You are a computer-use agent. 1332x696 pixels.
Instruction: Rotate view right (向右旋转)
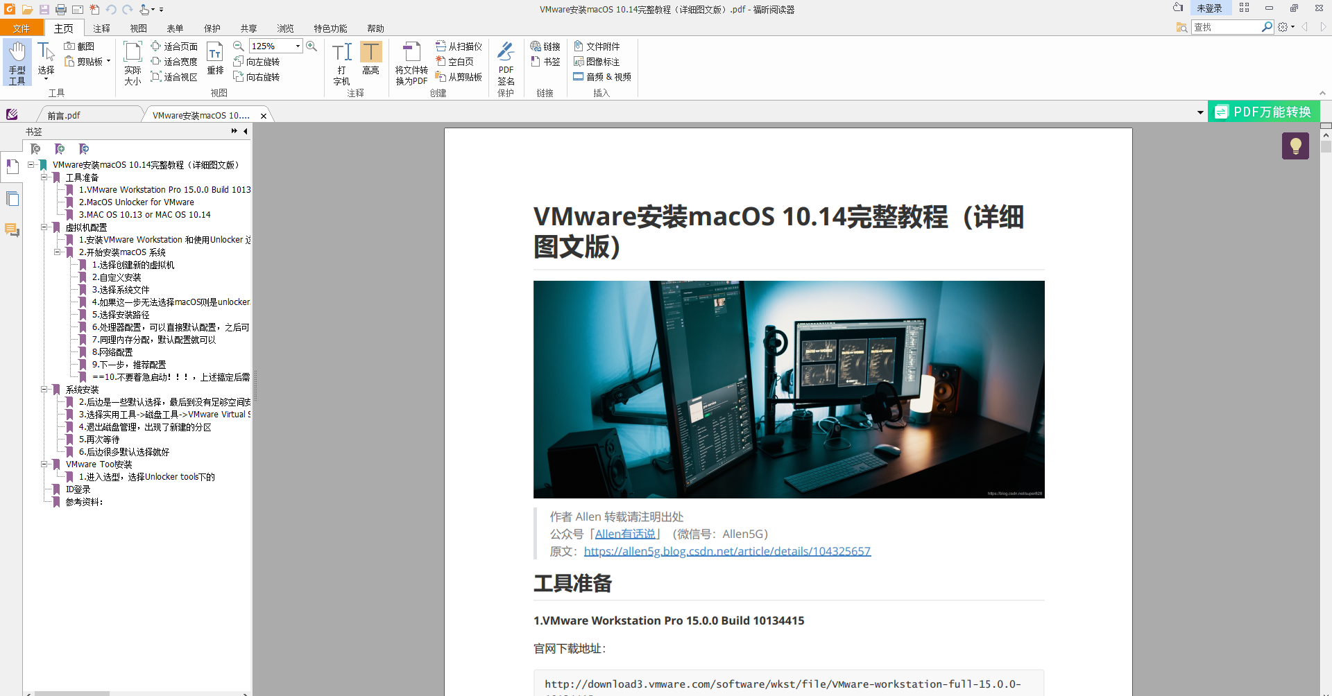256,77
